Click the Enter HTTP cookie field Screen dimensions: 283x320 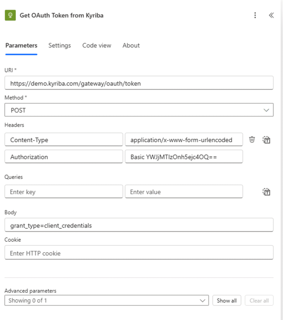coord(139,253)
